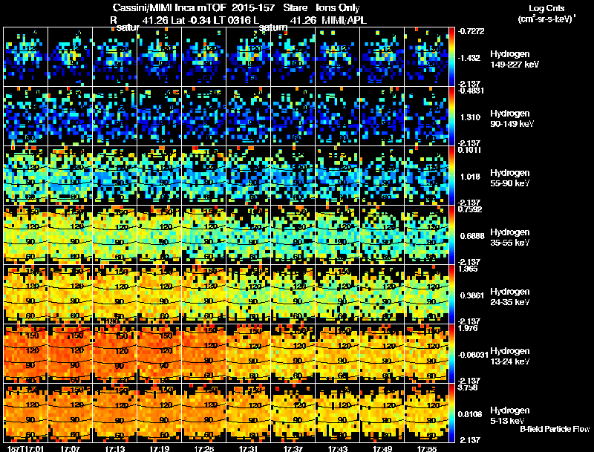594x452 pixels.
Task: Select the 35-55 keV image panel at 17:19
Action: pyautogui.click(x=159, y=235)
